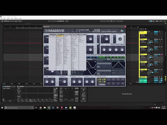
Task: Click the Vel macro source handle
Action: coord(105,79)
